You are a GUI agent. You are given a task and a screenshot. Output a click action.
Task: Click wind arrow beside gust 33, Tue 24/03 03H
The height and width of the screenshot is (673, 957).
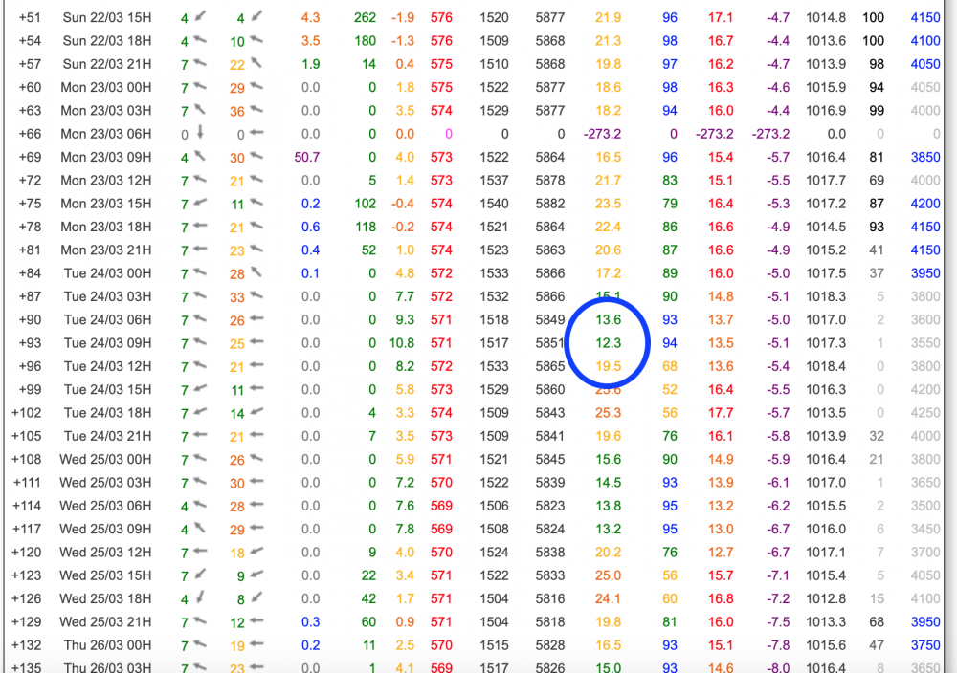256,296
